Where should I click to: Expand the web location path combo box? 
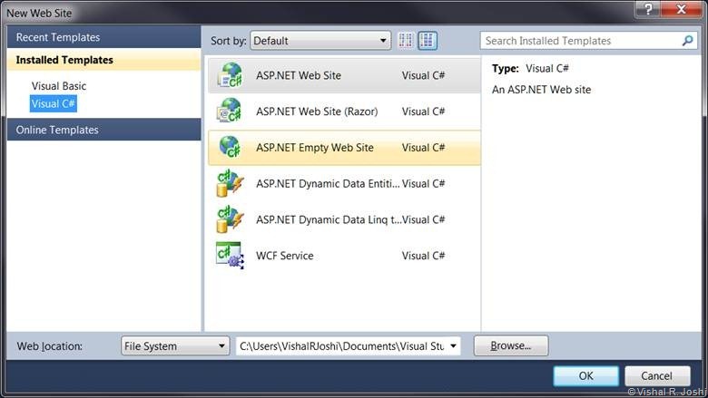point(454,345)
